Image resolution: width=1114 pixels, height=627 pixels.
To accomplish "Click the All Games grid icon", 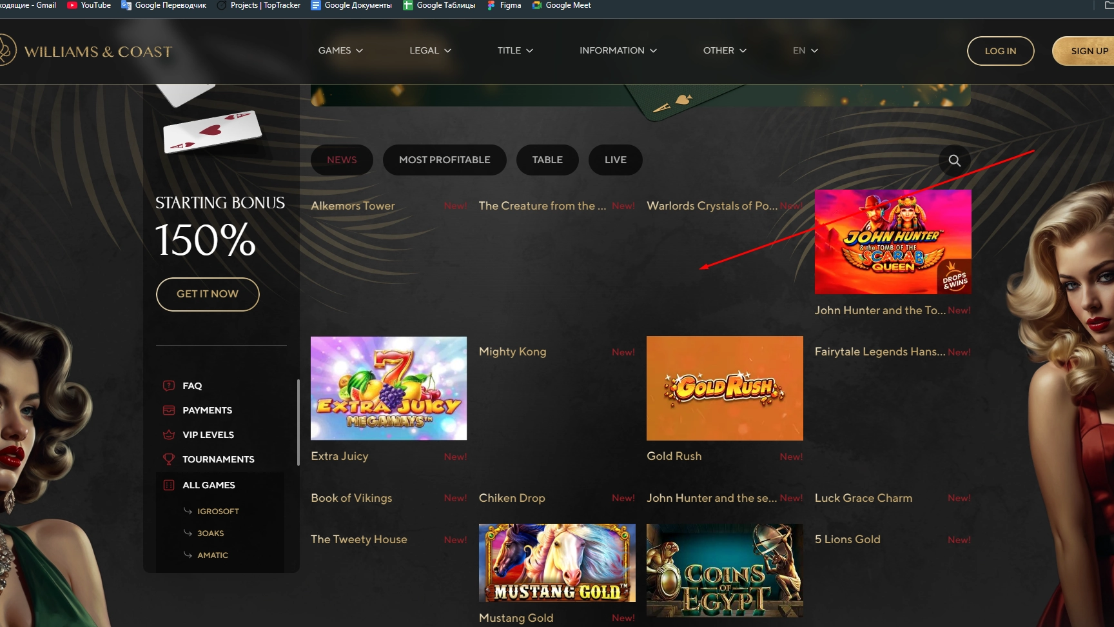I will 169,485.
